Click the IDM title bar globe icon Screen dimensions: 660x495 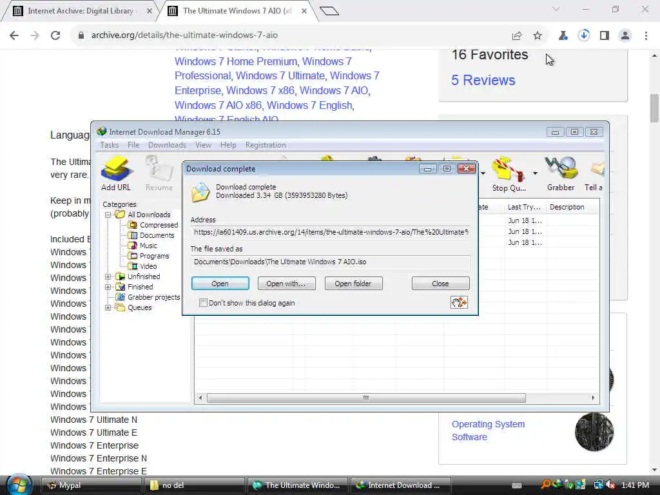[x=101, y=131]
